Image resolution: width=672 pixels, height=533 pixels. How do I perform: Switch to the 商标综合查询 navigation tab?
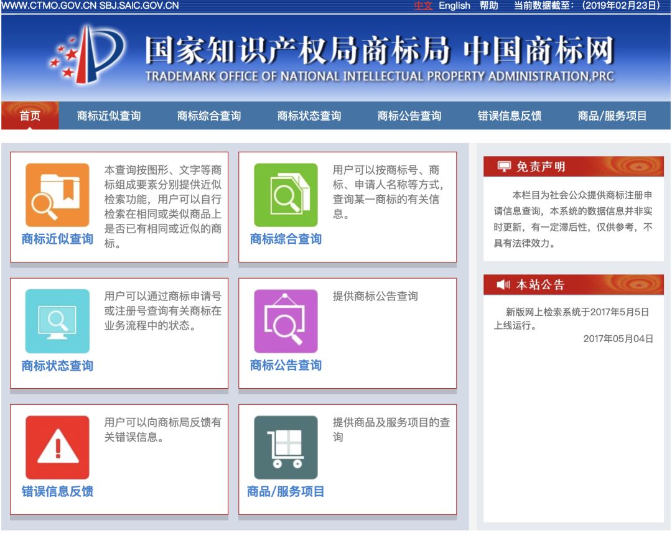coord(210,116)
